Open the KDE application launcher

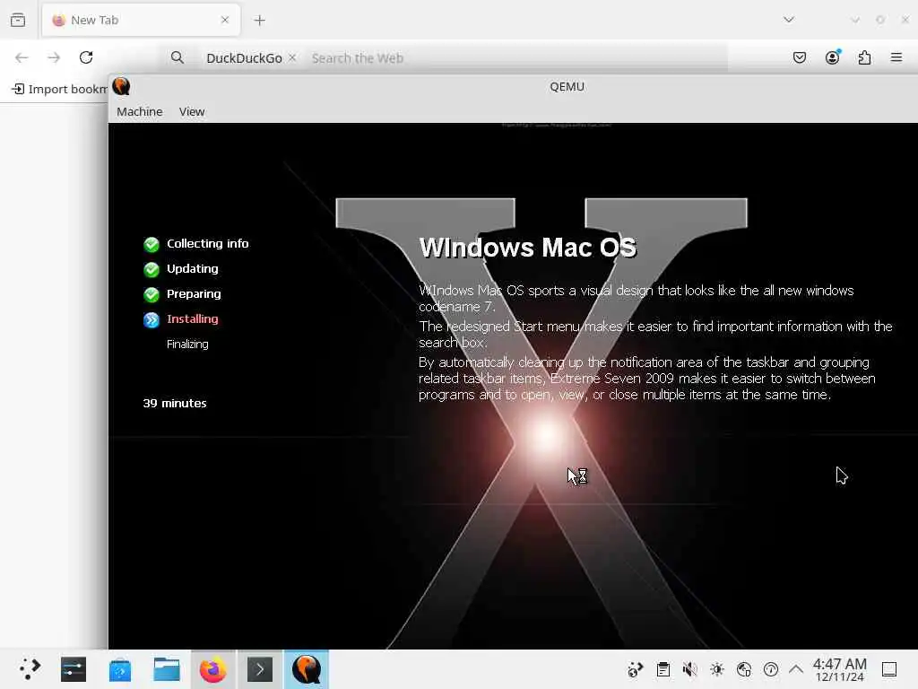[x=30, y=669]
